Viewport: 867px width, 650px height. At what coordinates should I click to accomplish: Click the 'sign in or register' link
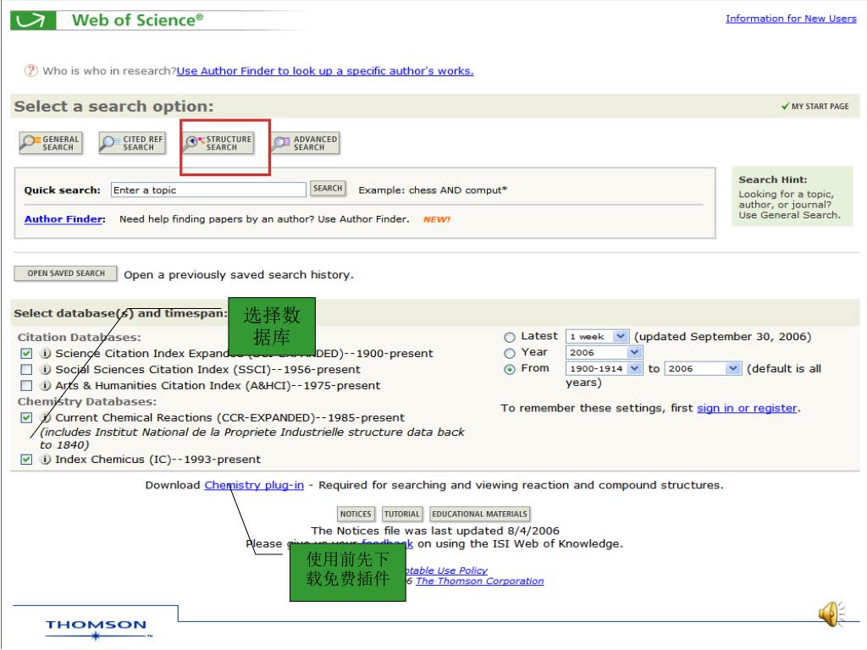point(747,408)
